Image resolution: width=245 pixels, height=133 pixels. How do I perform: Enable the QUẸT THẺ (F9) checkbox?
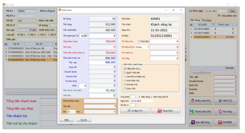[x=125, y=73]
